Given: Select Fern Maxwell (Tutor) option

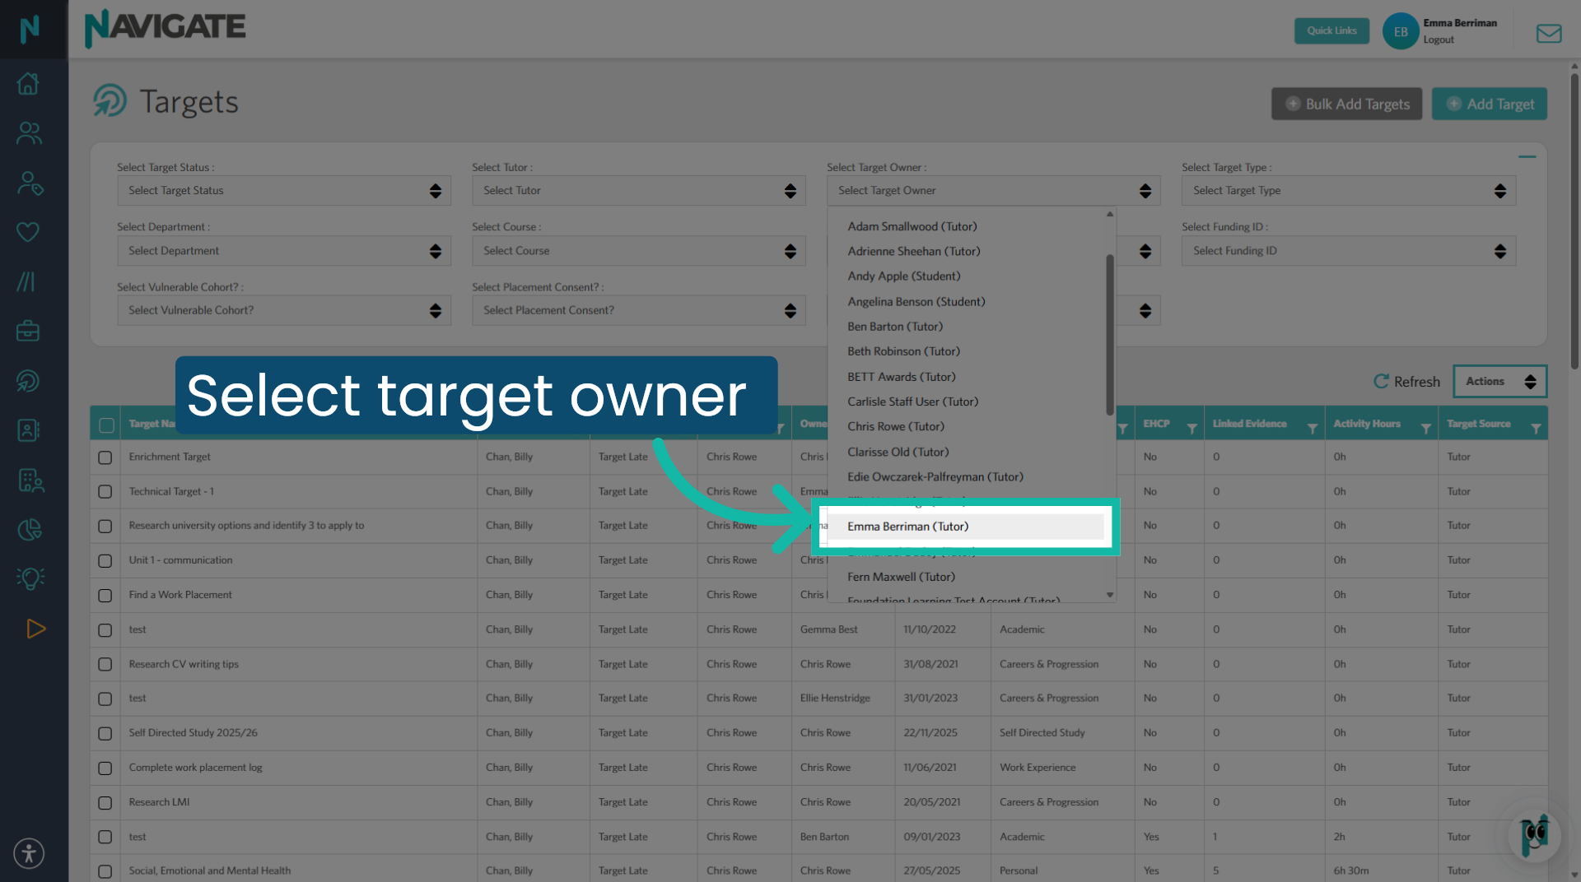Looking at the screenshot, I should pos(966,578).
